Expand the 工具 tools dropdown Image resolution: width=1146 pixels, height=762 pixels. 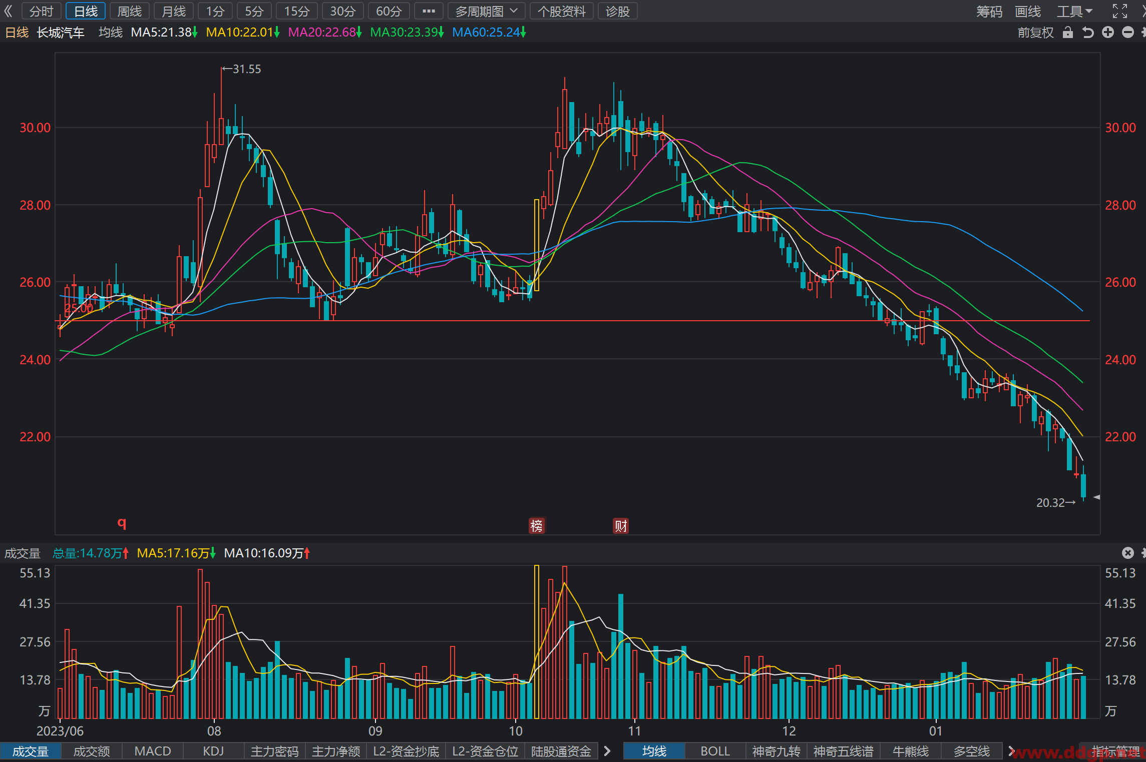[1074, 11]
